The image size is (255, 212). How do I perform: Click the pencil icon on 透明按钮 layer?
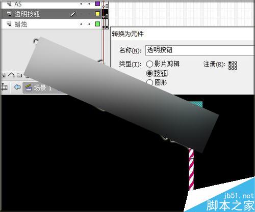[73, 14]
